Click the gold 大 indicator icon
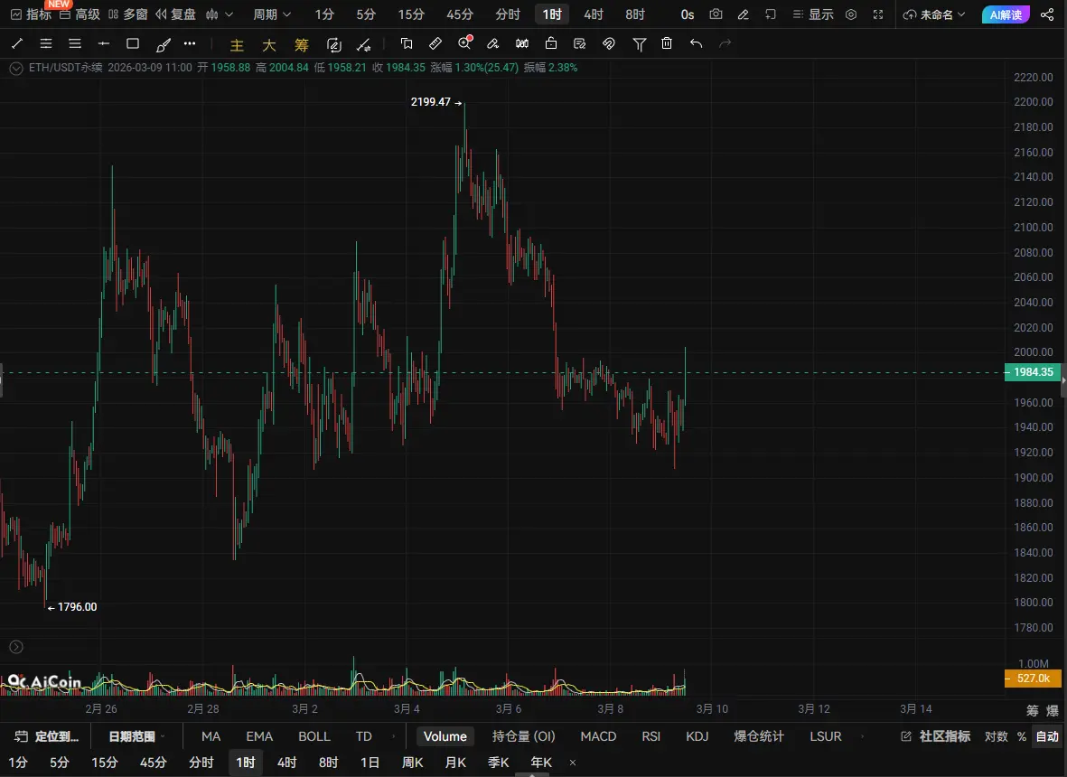The width and height of the screenshot is (1067, 777). pos(269,45)
